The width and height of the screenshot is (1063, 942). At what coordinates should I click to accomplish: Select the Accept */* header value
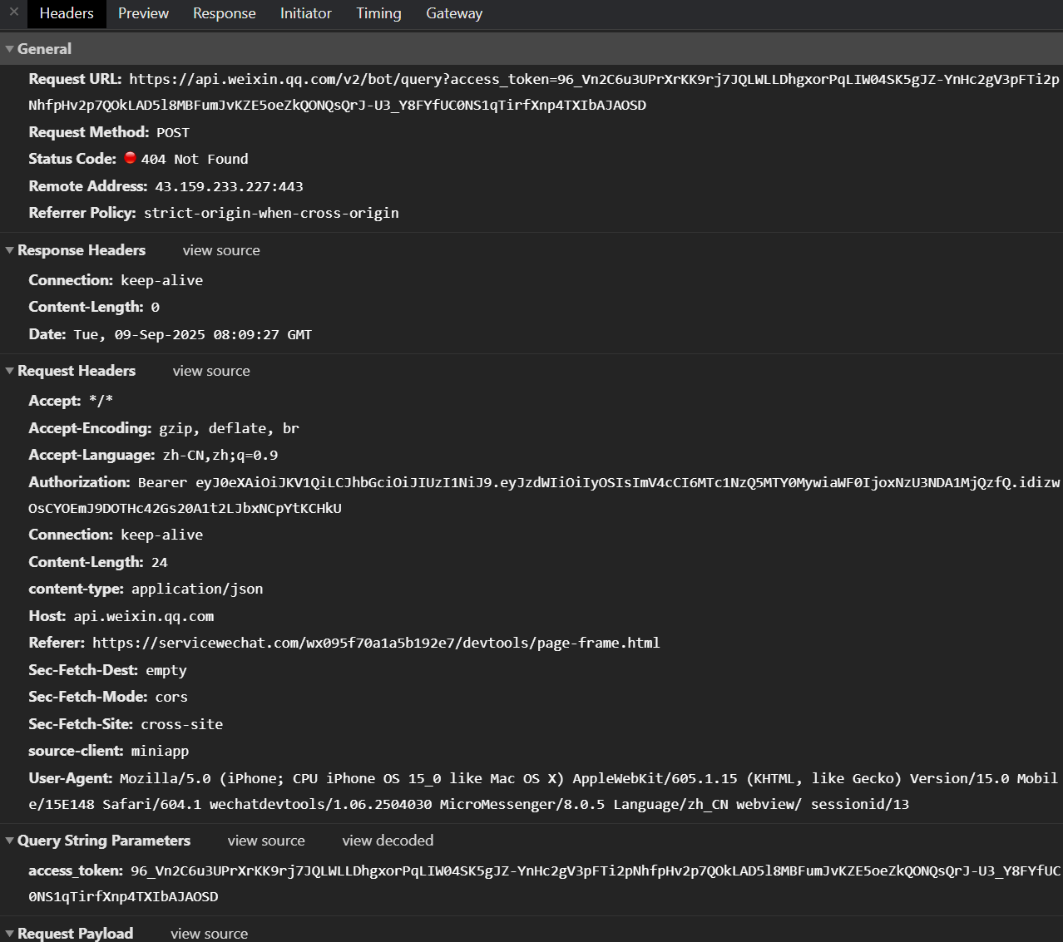point(101,402)
